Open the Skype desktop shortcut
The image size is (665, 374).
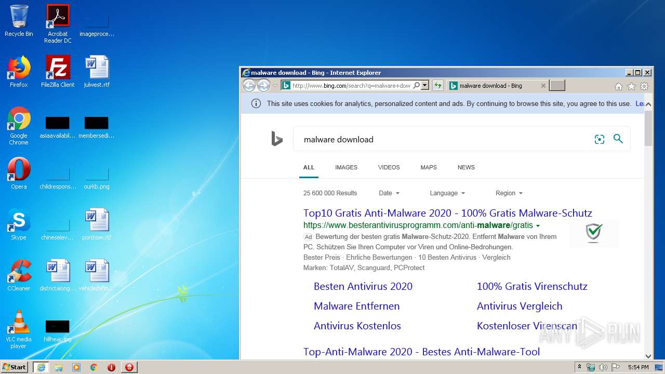coord(19,224)
